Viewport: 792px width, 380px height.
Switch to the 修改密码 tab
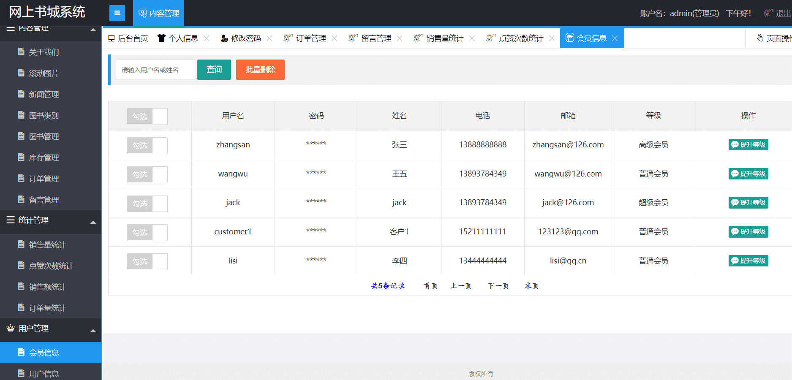click(x=241, y=38)
